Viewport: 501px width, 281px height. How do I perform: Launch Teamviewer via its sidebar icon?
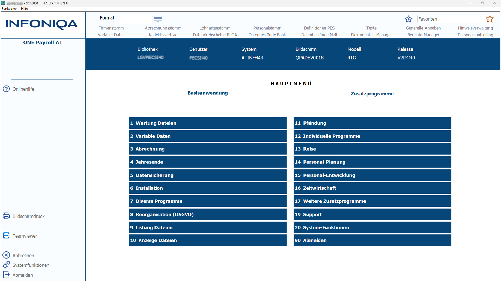(6, 235)
